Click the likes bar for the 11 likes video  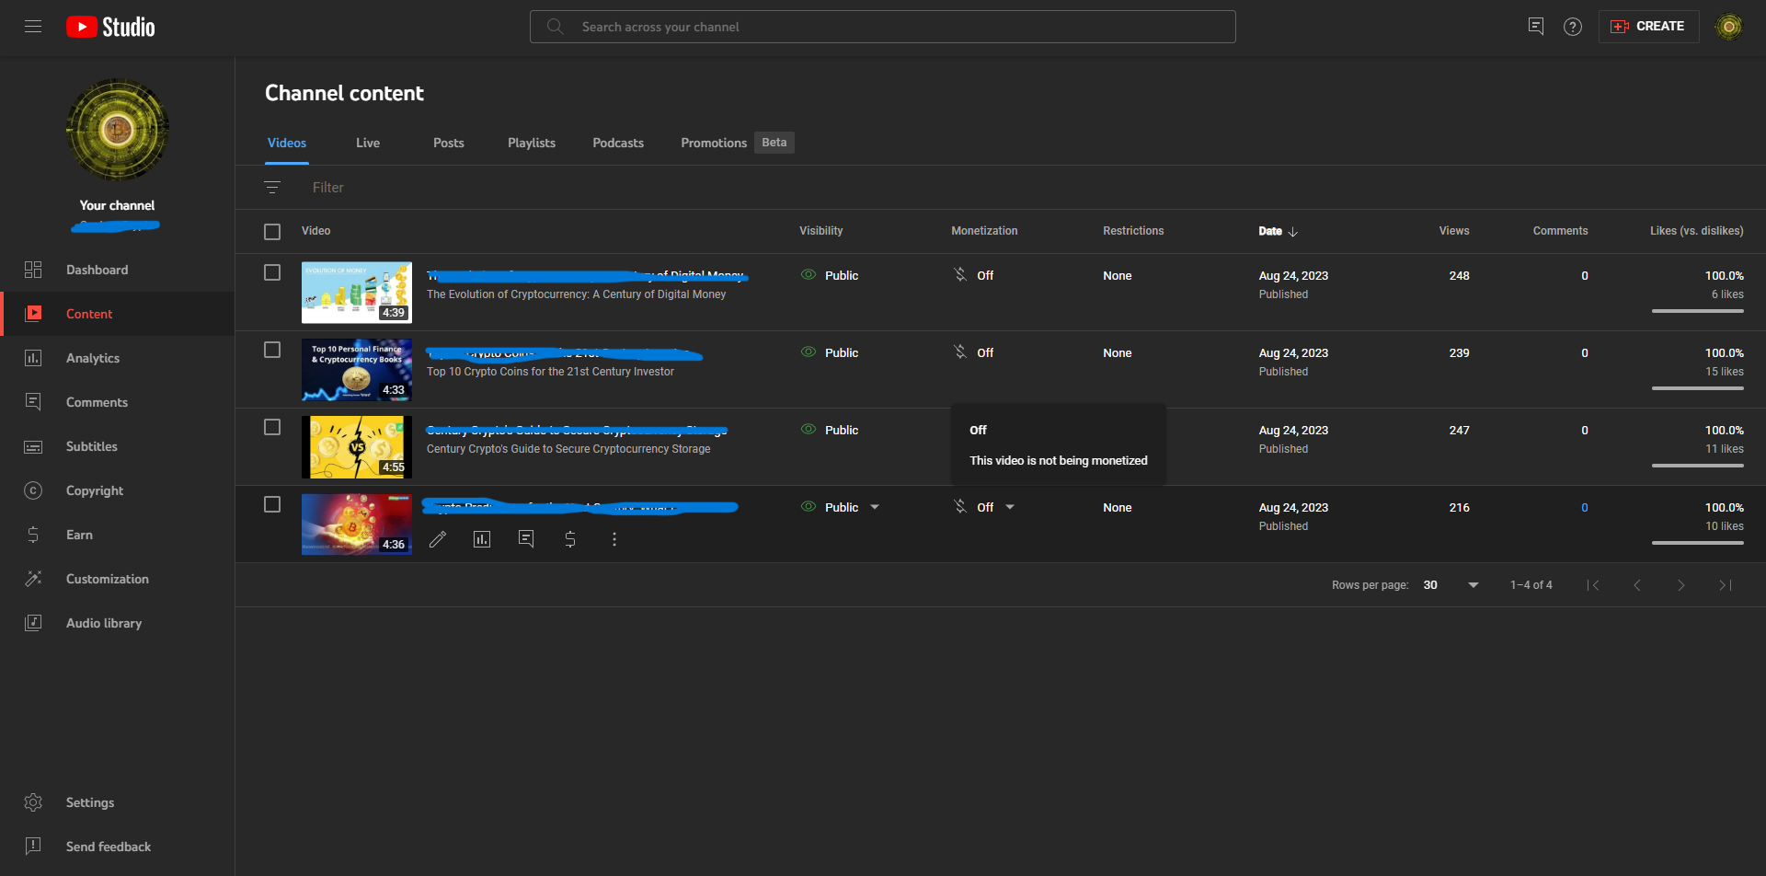pyautogui.click(x=1698, y=466)
